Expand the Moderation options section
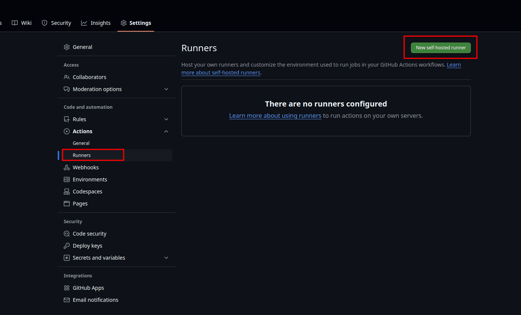This screenshot has height=315, width=521. [166, 89]
